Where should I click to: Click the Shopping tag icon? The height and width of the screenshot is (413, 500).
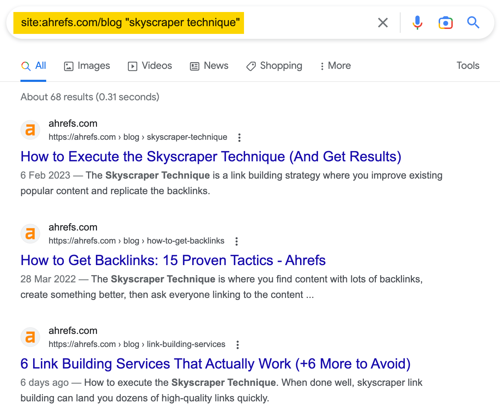251,66
